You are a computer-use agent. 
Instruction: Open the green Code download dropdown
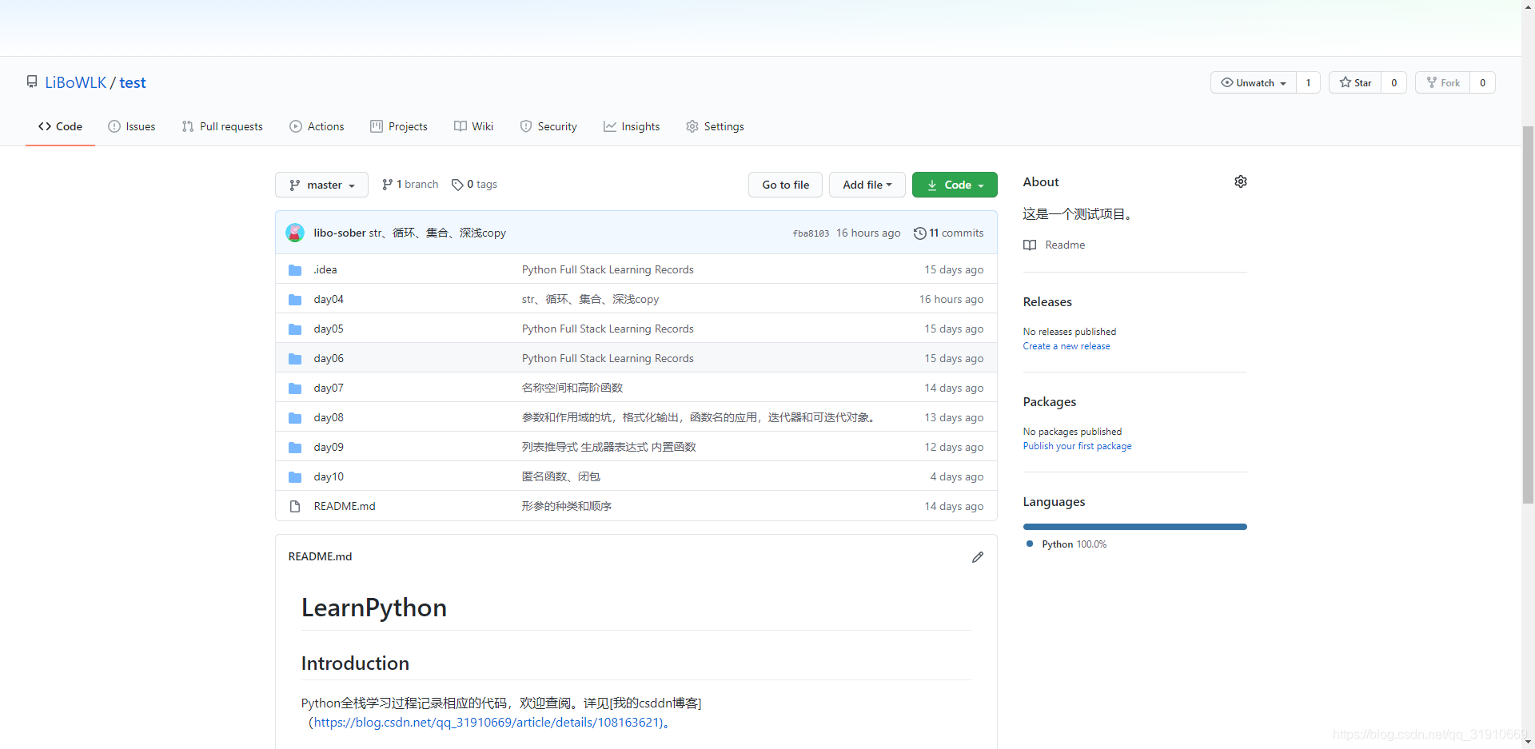955,185
